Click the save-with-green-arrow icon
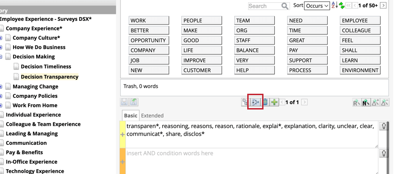This screenshot has height=174, width=395. click(133, 102)
